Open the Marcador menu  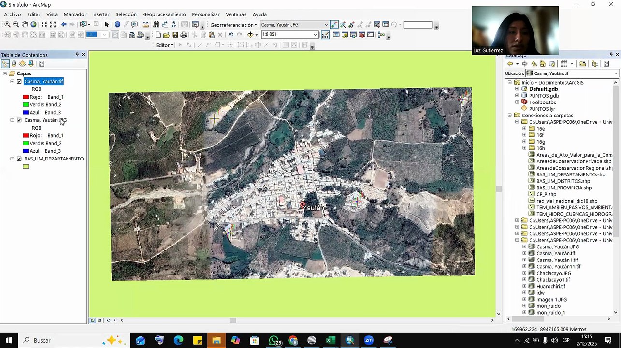tap(75, 14)
